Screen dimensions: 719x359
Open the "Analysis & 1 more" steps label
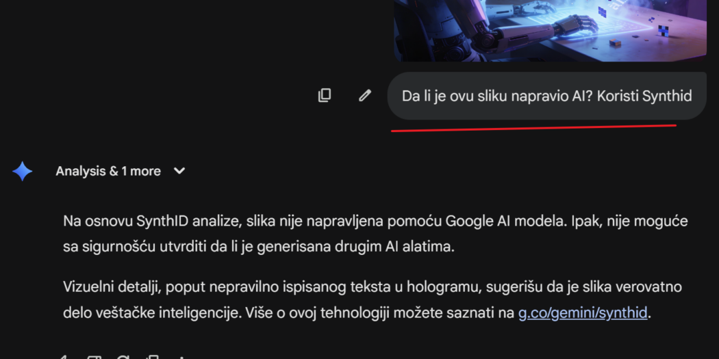[108, 171]
